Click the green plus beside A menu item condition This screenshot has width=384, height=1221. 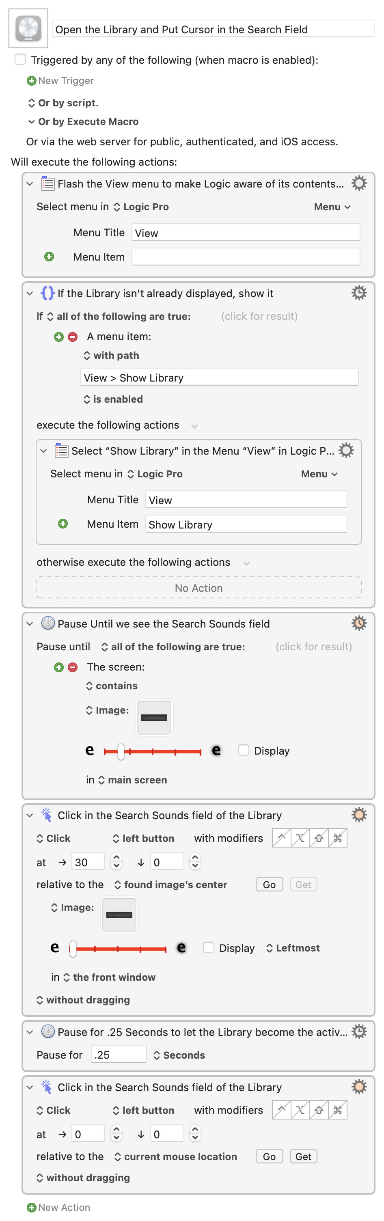click(59, 337)
